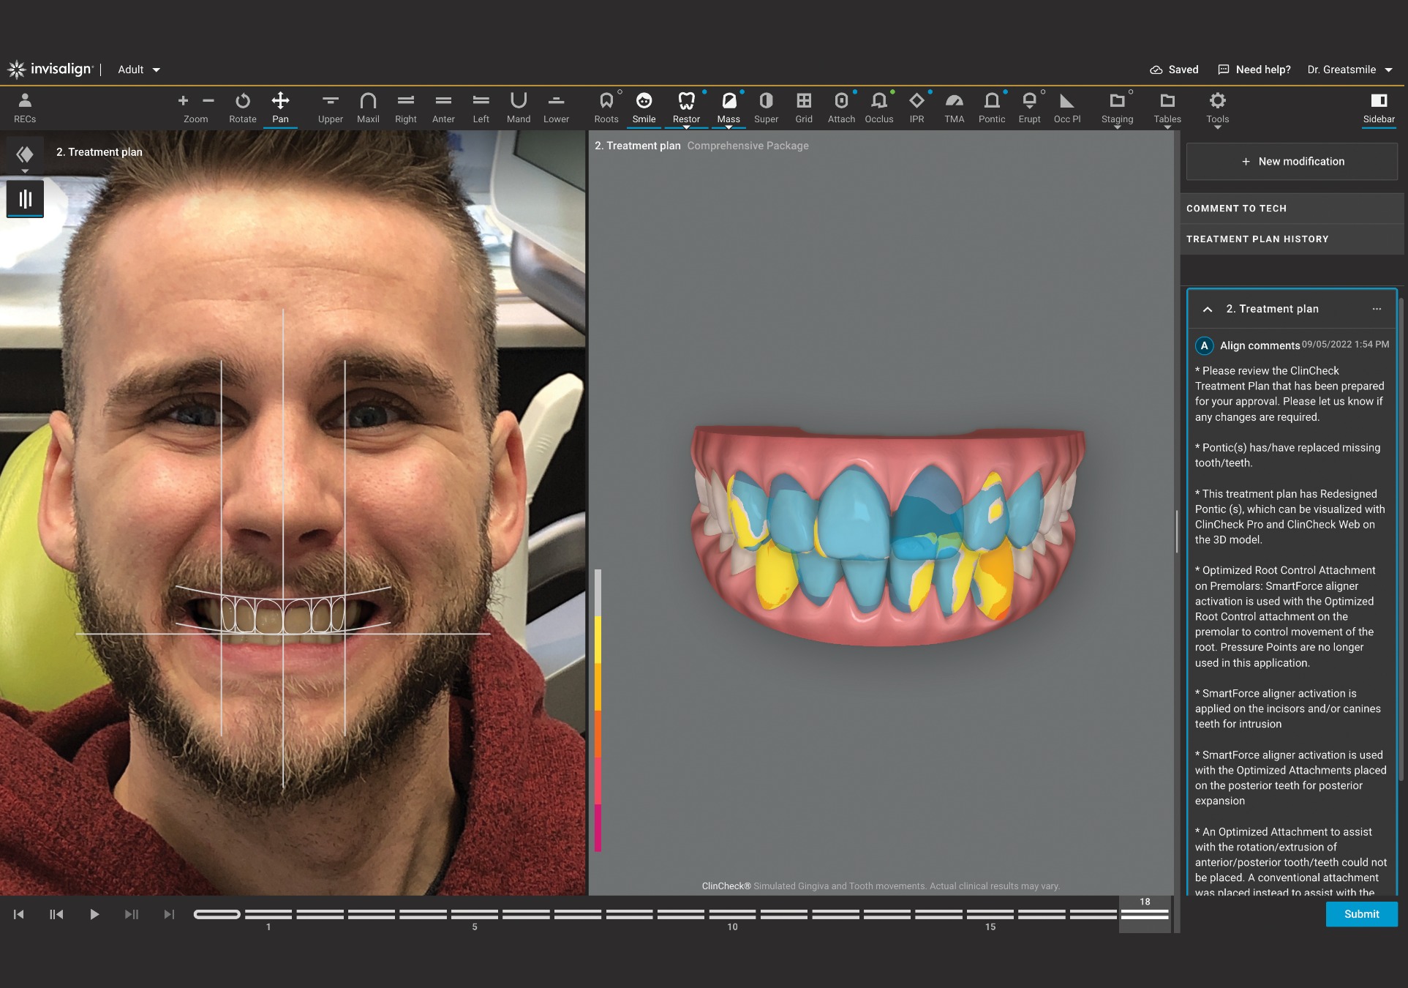
Task: Open the RECs panel
Action: tap(24, 107)
